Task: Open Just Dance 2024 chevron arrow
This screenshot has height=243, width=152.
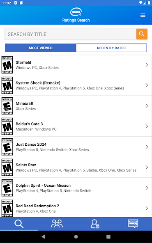Action: 147,147
